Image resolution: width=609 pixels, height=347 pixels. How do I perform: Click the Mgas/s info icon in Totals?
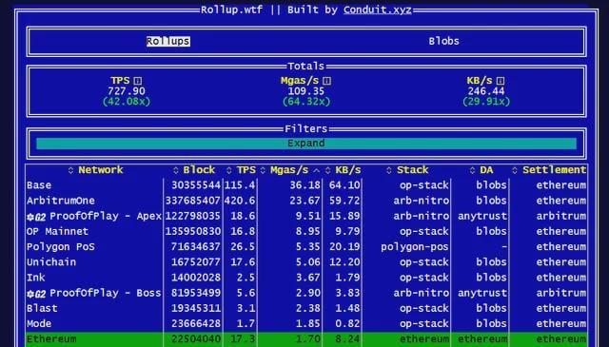[x=327, y=81]
